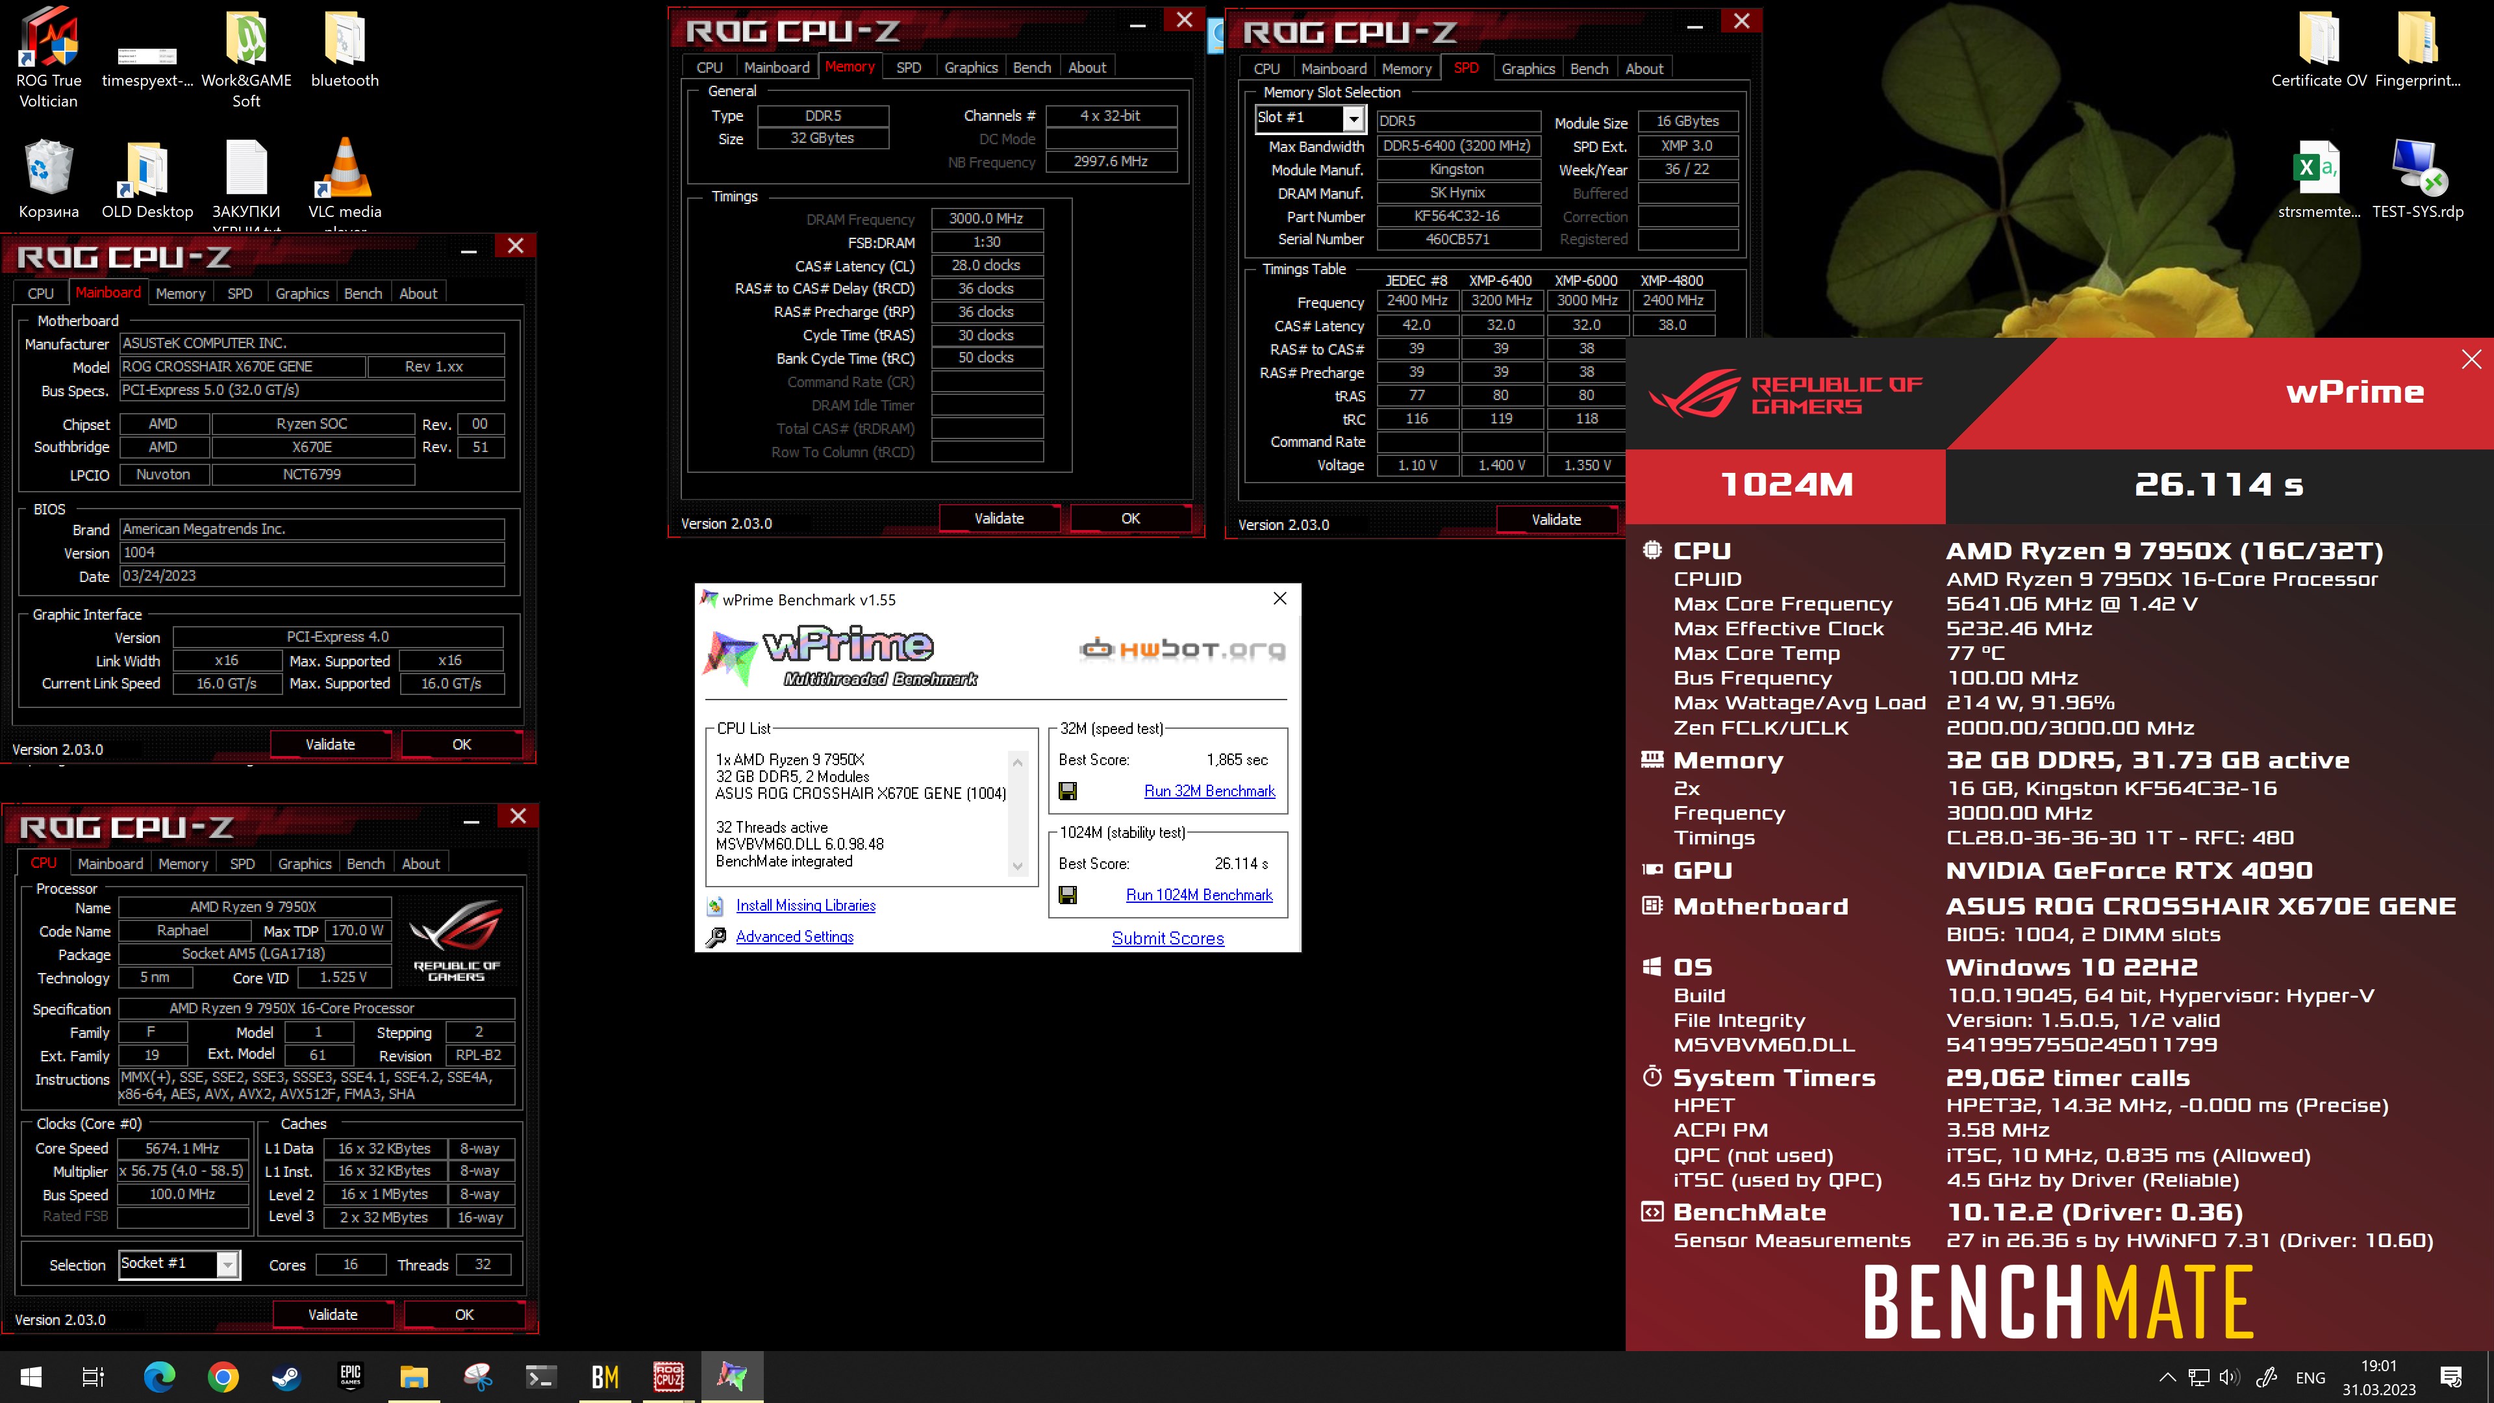The height and width of the screenshot is (1403, 2494).
Task: Open the Bench tab in CPU CPU-Z window
Action: (365, 864)
